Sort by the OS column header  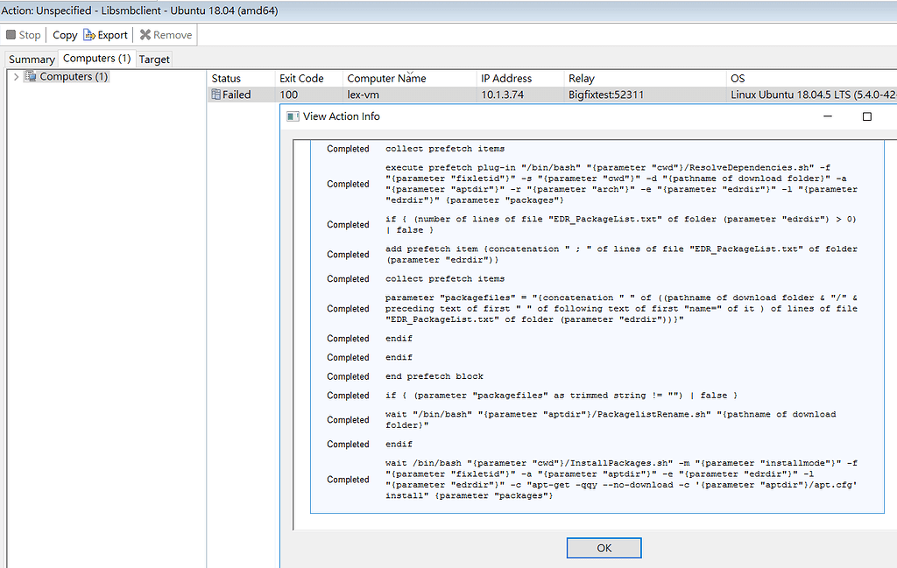737,78
